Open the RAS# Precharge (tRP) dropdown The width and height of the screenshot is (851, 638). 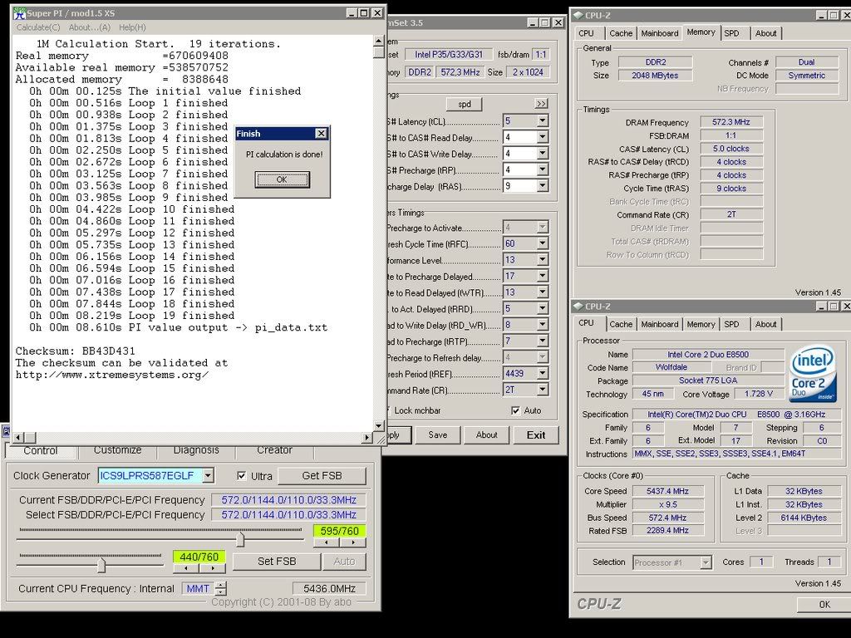tap(542, 169)
